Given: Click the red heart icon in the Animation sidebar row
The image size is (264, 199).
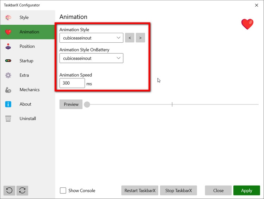Looking at the screenshot, I should (8, 32).
